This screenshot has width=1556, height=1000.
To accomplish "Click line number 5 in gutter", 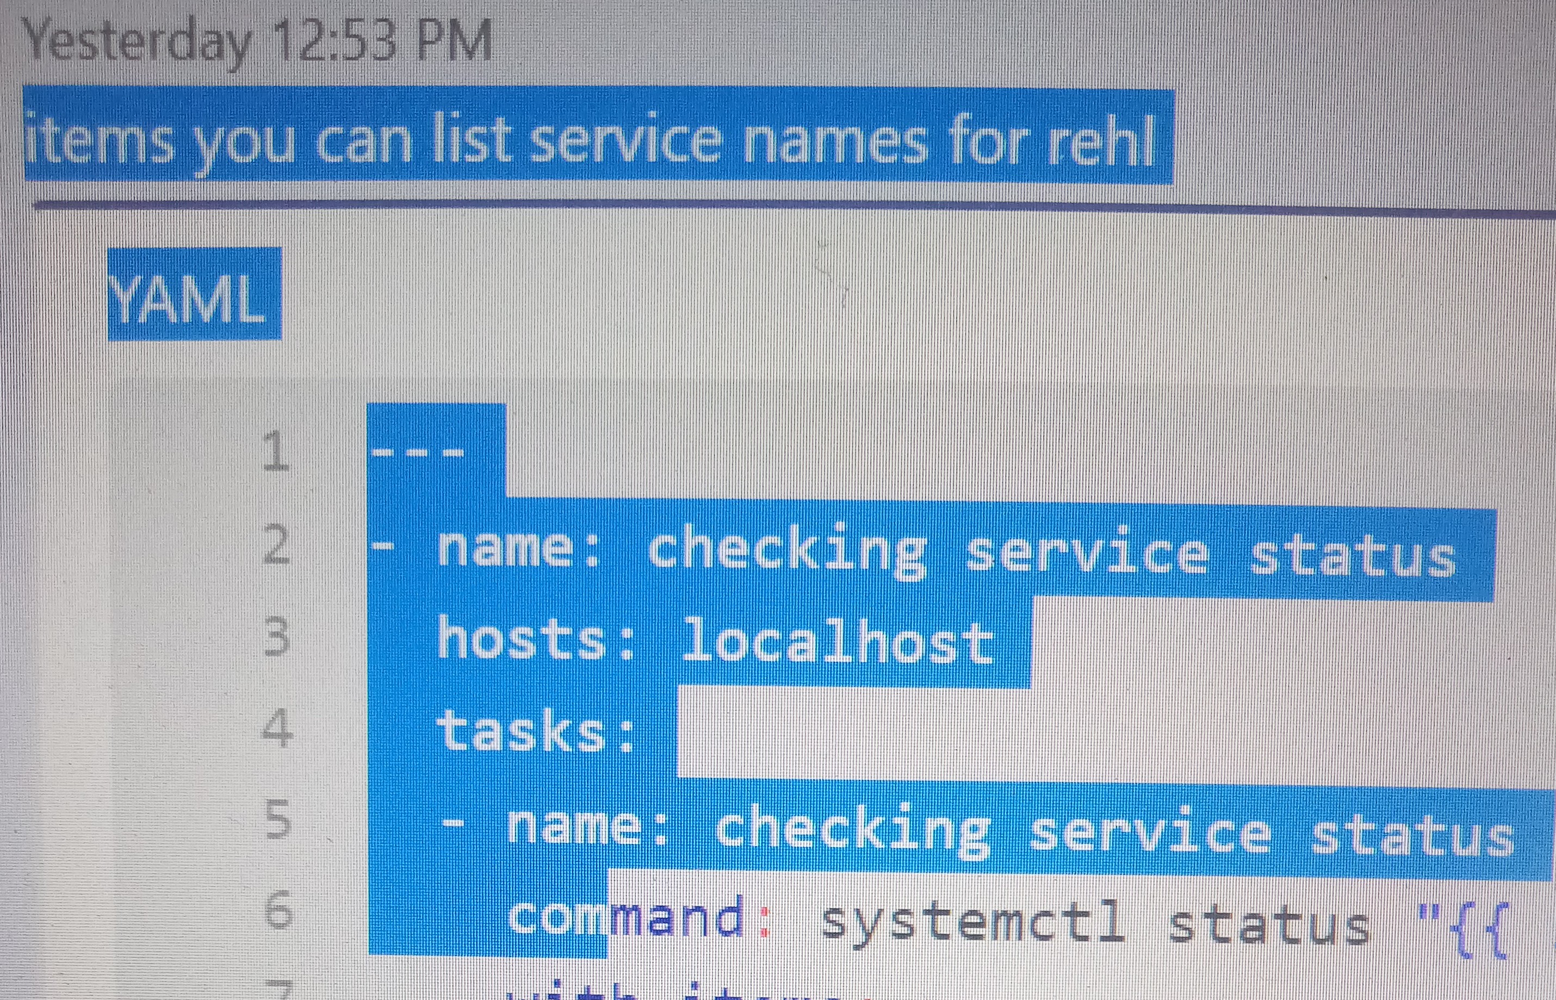I will point(278,819).
